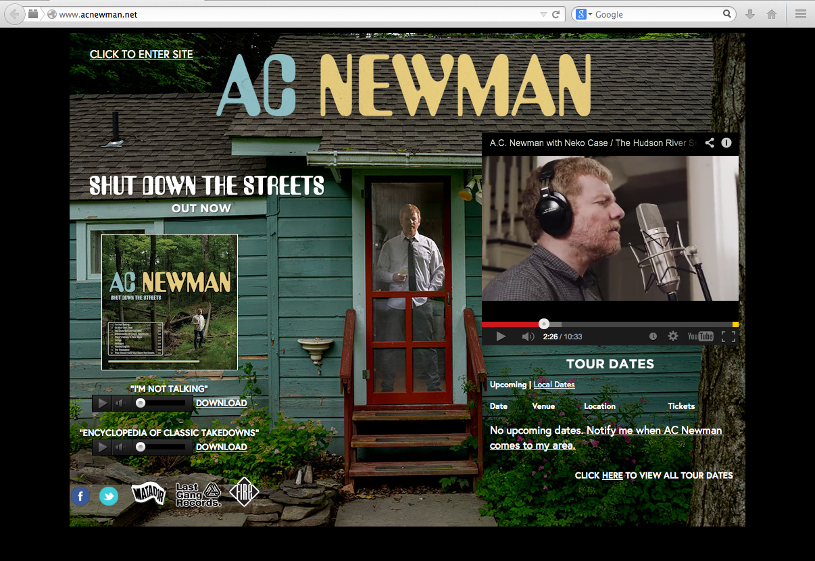Visit the Last Gang Records logo

click(x=198, y=495)
